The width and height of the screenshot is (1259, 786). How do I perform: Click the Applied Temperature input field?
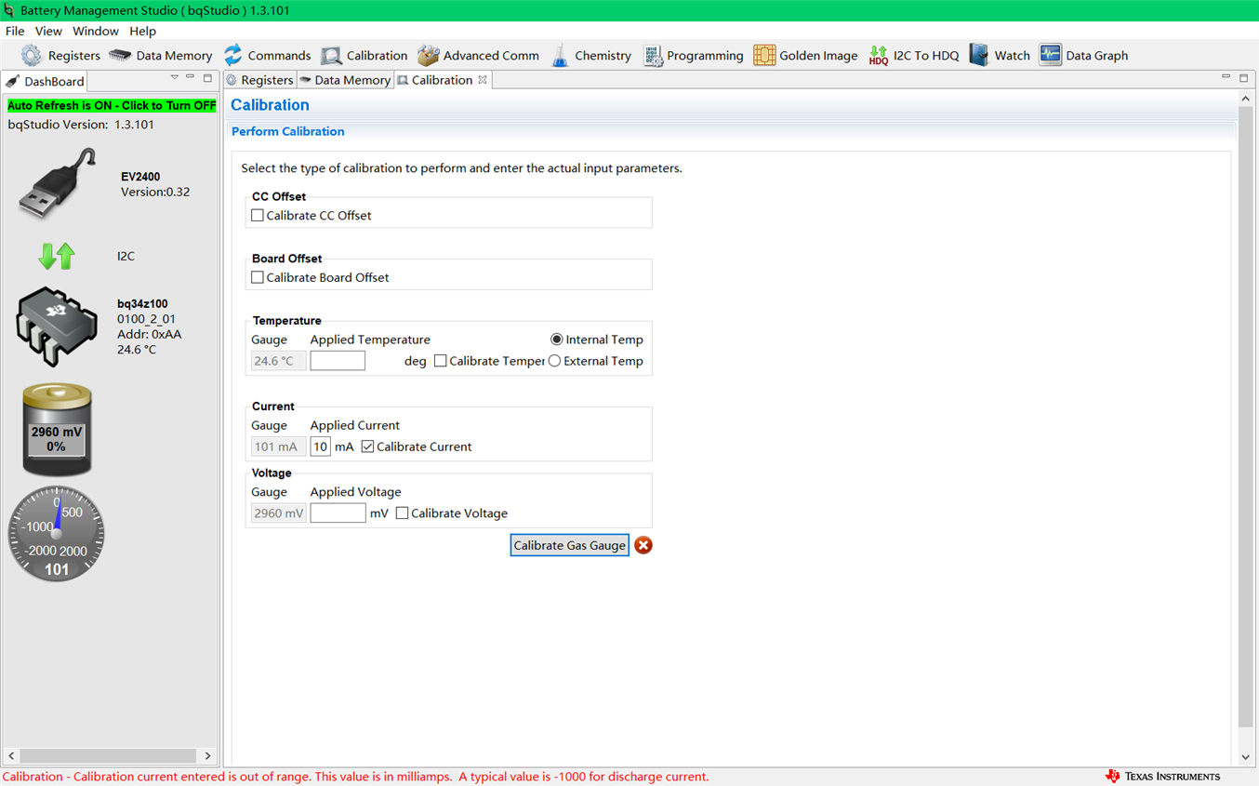[x=338, y=361]
